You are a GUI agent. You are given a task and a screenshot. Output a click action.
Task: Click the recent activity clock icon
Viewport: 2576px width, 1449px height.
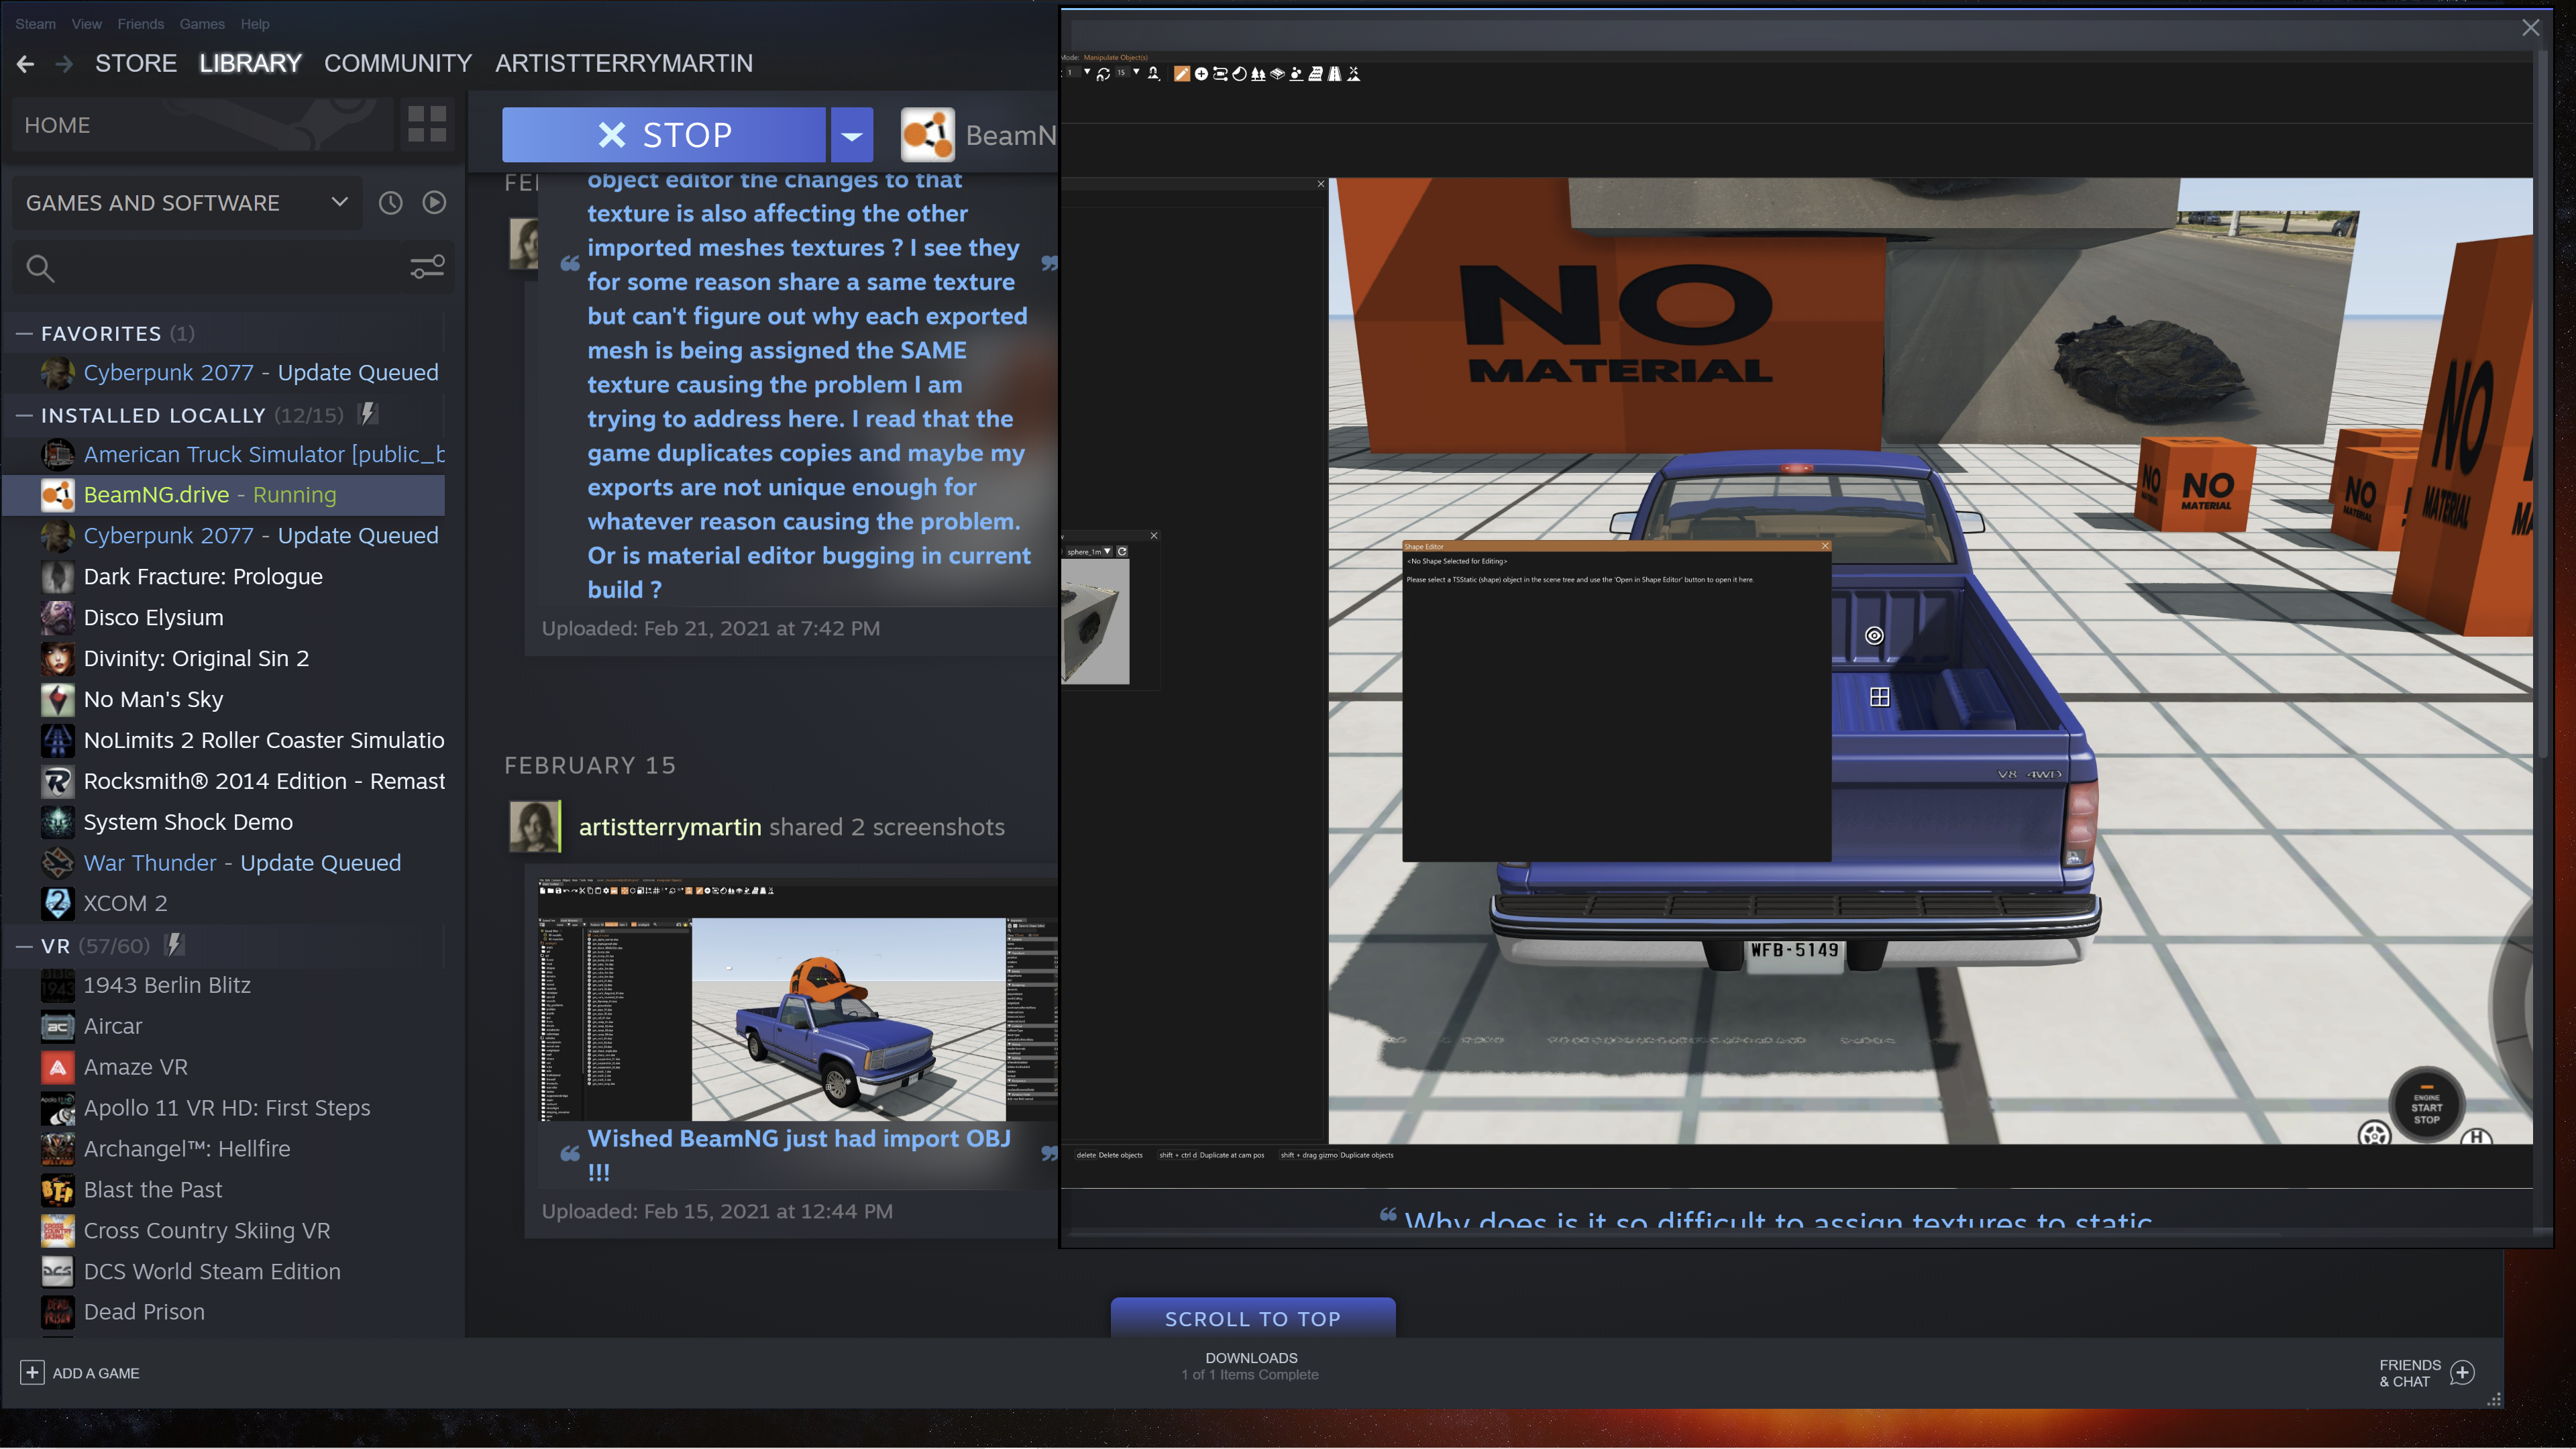pos(390,203)
